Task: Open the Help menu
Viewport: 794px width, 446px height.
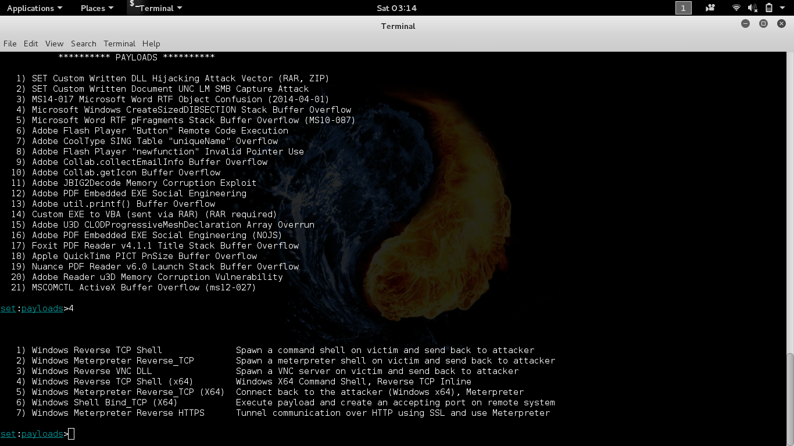Action: coord(151,44)
